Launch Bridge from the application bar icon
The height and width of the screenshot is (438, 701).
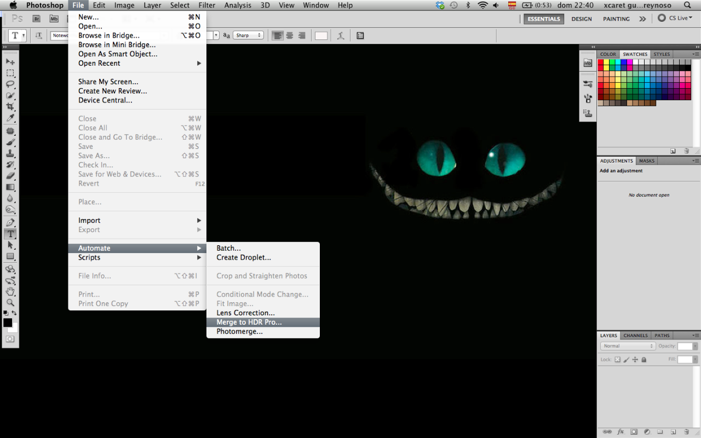point(37,19)
